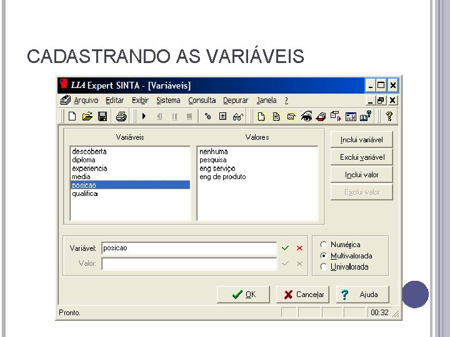
Task: Click the boxed plus toolbar icon
Action: (222, 116)
